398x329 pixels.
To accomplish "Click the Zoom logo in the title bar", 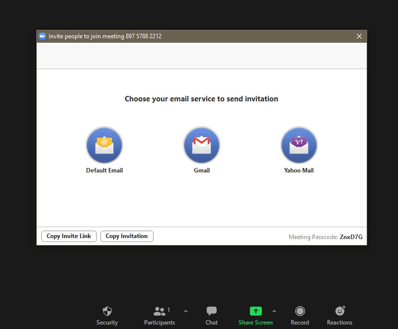I will 42,36.
